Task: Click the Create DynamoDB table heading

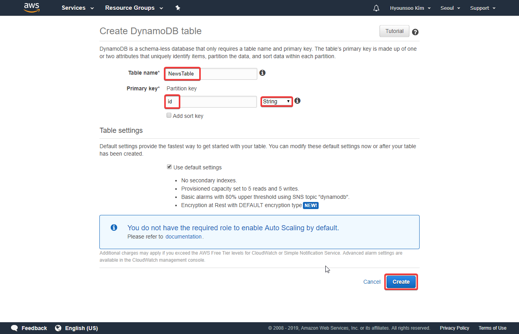Action: point(150,31)
